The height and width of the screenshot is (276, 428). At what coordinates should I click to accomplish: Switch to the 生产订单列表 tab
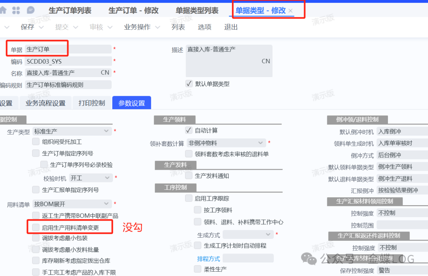coord(70,11)
